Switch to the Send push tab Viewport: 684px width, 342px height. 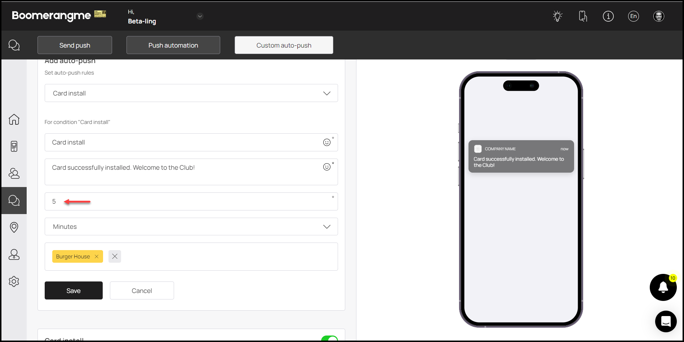75,45
